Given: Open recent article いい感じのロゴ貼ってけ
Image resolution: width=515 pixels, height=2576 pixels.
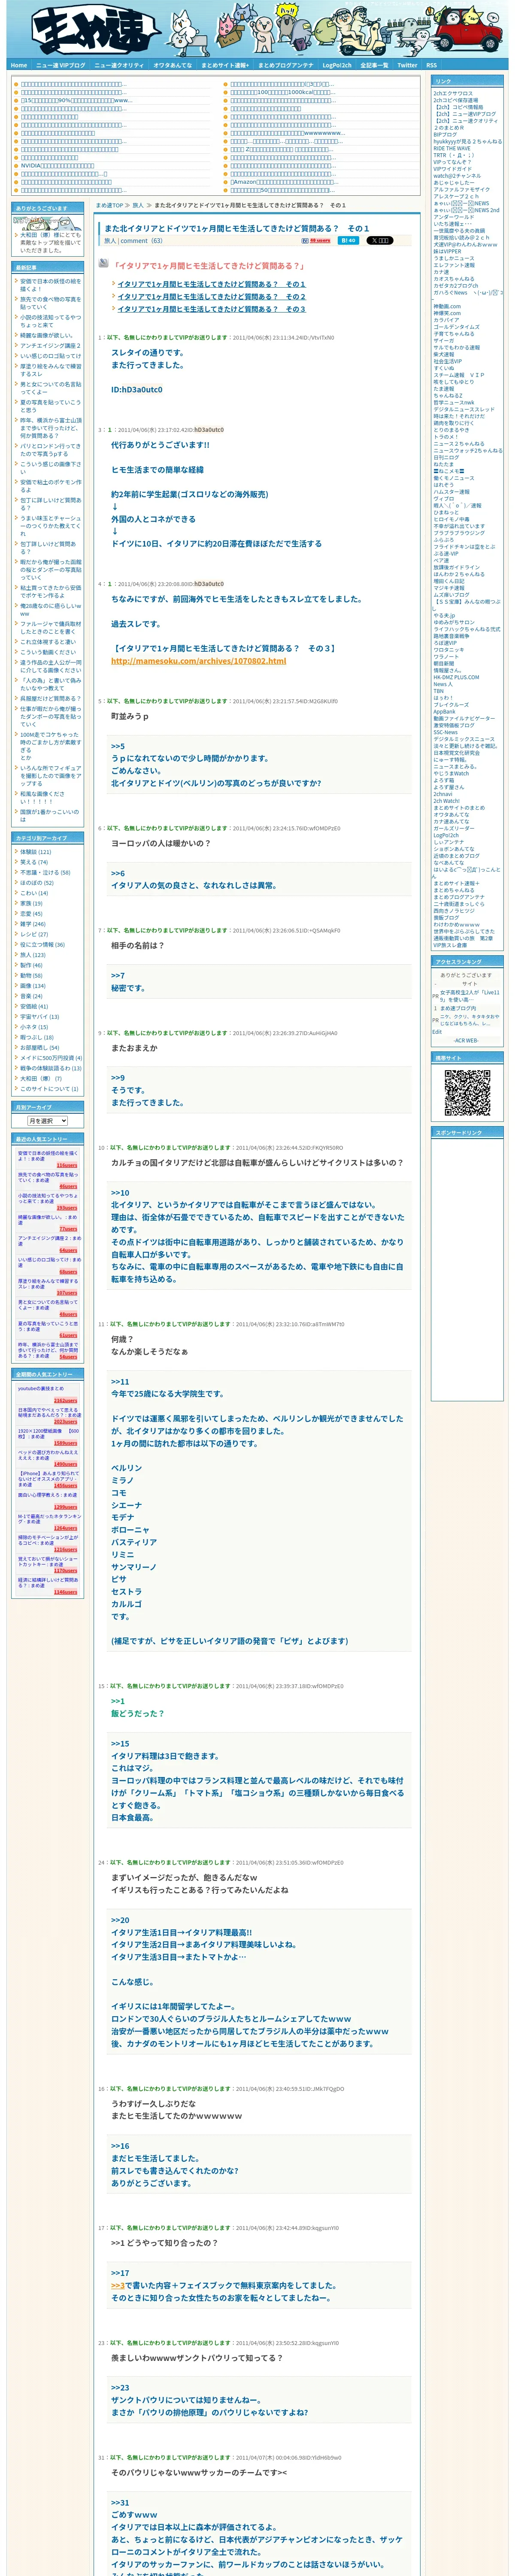Looking at the screenshot, I should coord(51,356).
